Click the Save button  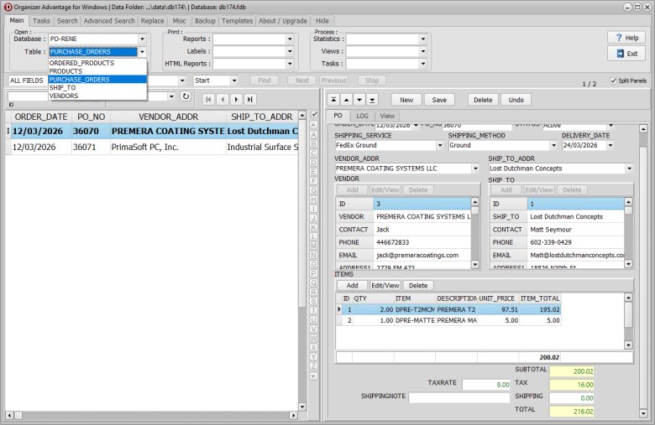[x=439, y=100]
